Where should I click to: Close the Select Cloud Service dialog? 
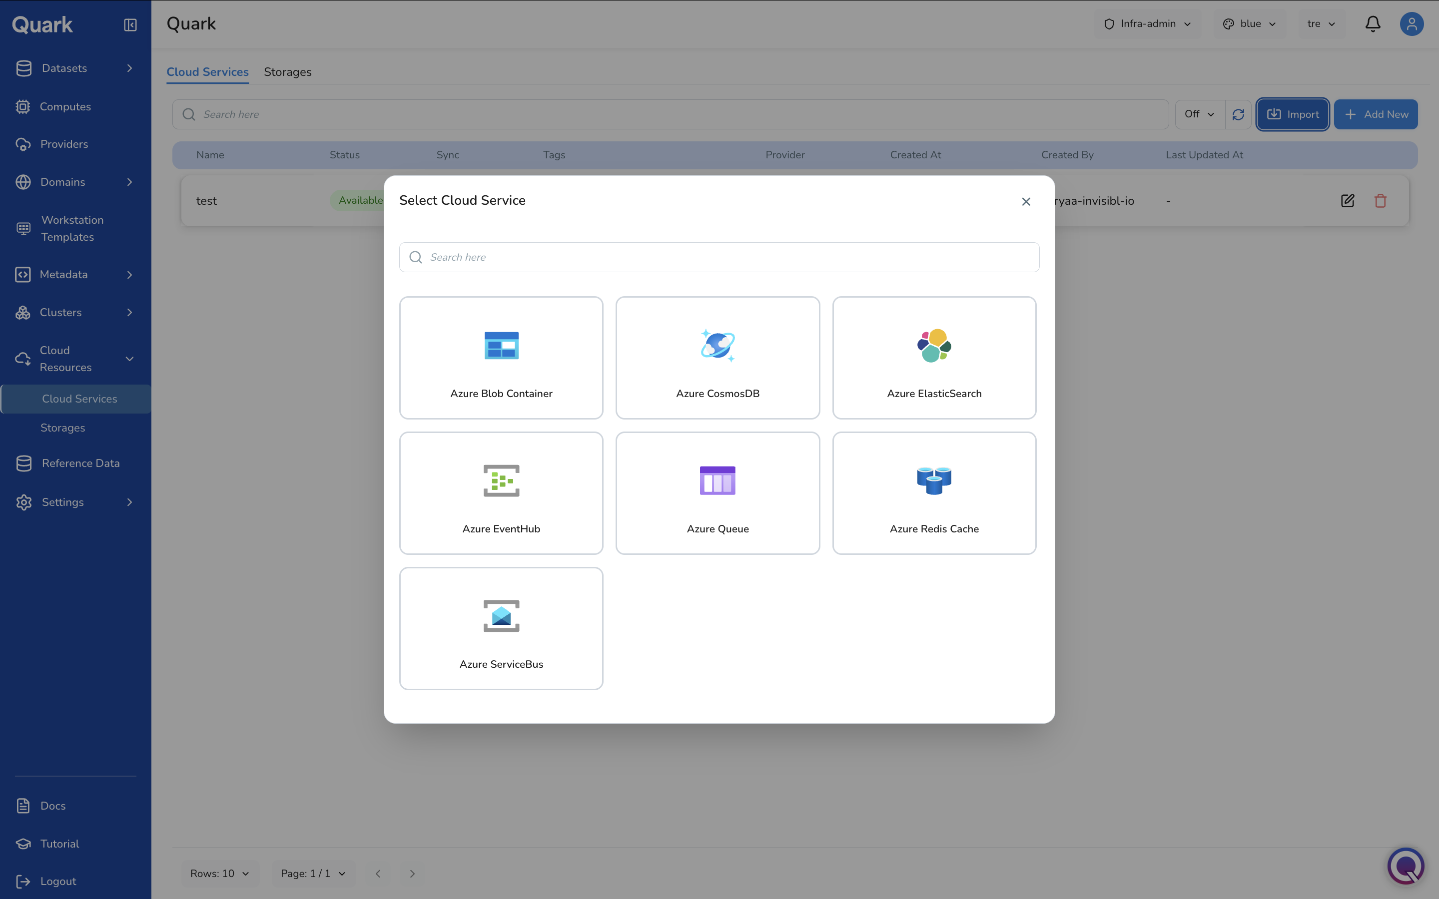(1026, 202)
